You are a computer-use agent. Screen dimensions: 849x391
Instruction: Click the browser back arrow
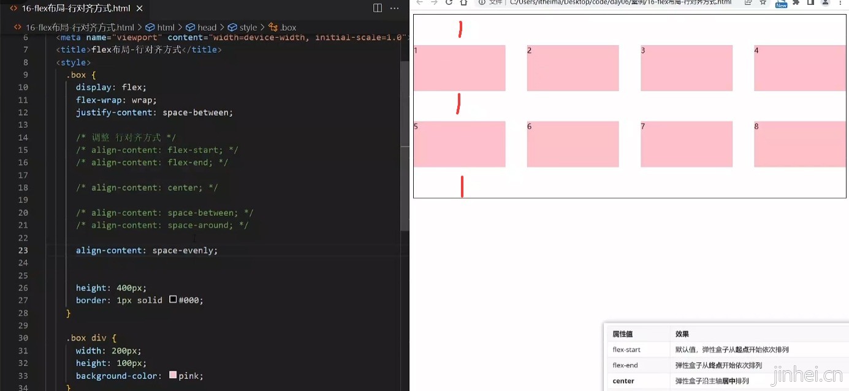[420, 2]
